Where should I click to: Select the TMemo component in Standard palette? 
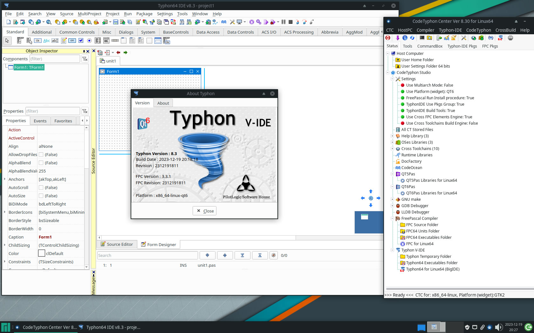64,41
